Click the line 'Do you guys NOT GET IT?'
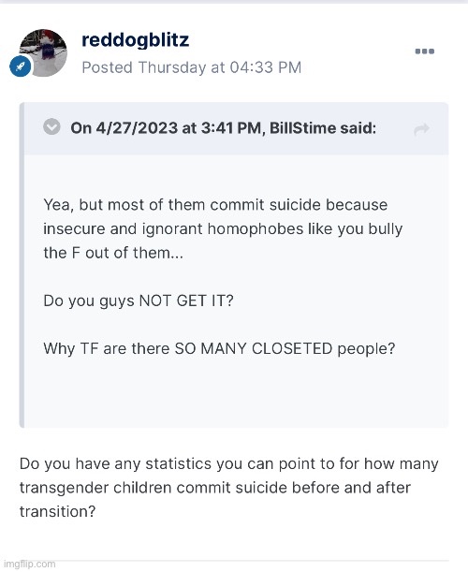 [x=139, y=301]
